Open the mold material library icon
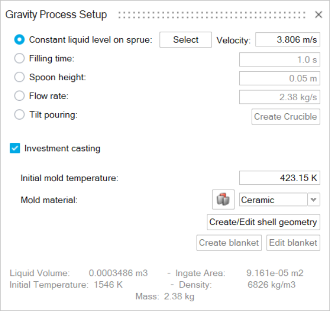Screen dimensions: 330x311 (223, 199)
